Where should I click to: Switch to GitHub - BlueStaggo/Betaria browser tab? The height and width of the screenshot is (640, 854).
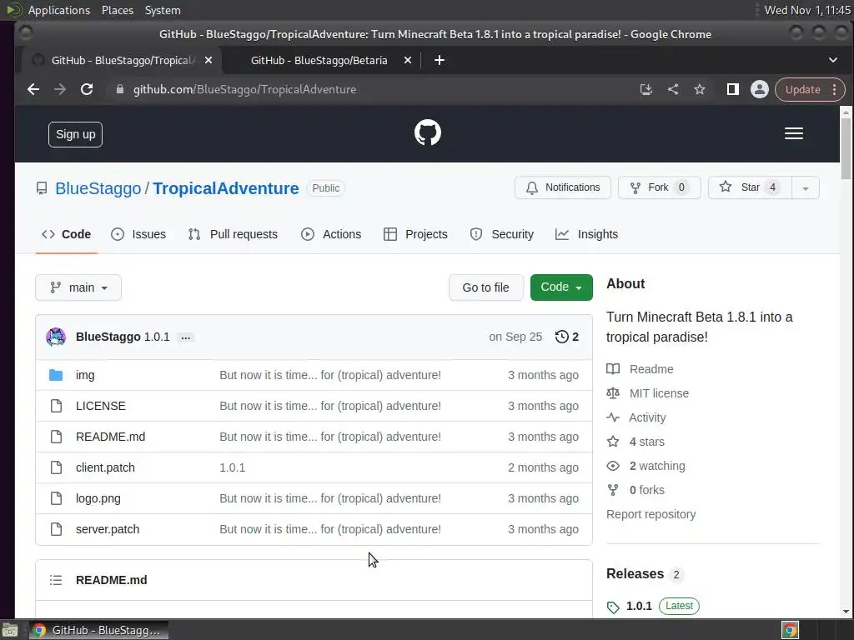coord(321,60)
